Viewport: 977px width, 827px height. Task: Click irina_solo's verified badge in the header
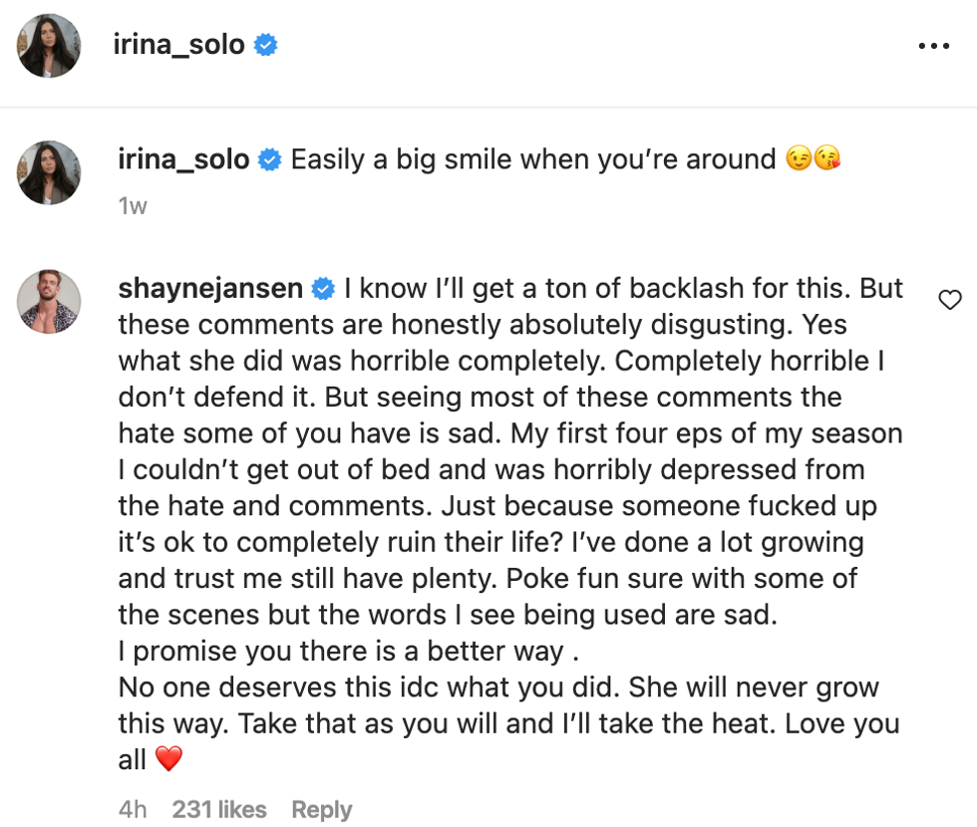coord(265,45)
